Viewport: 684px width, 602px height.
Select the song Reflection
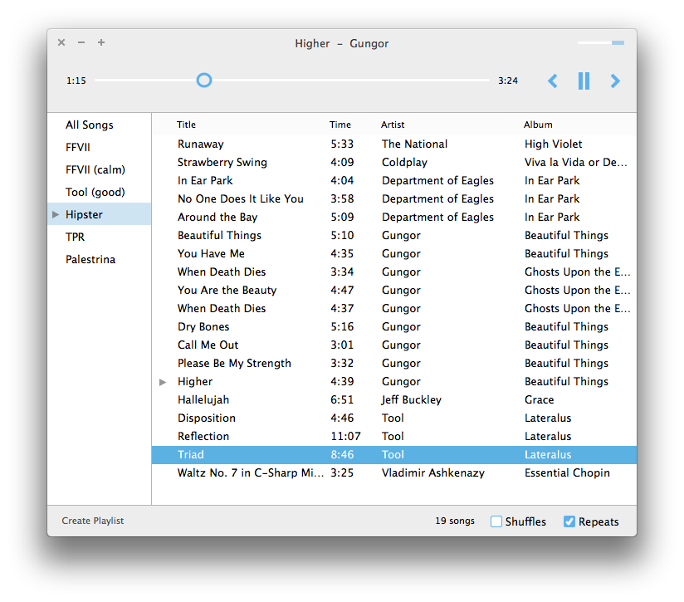tap(394, 437)
